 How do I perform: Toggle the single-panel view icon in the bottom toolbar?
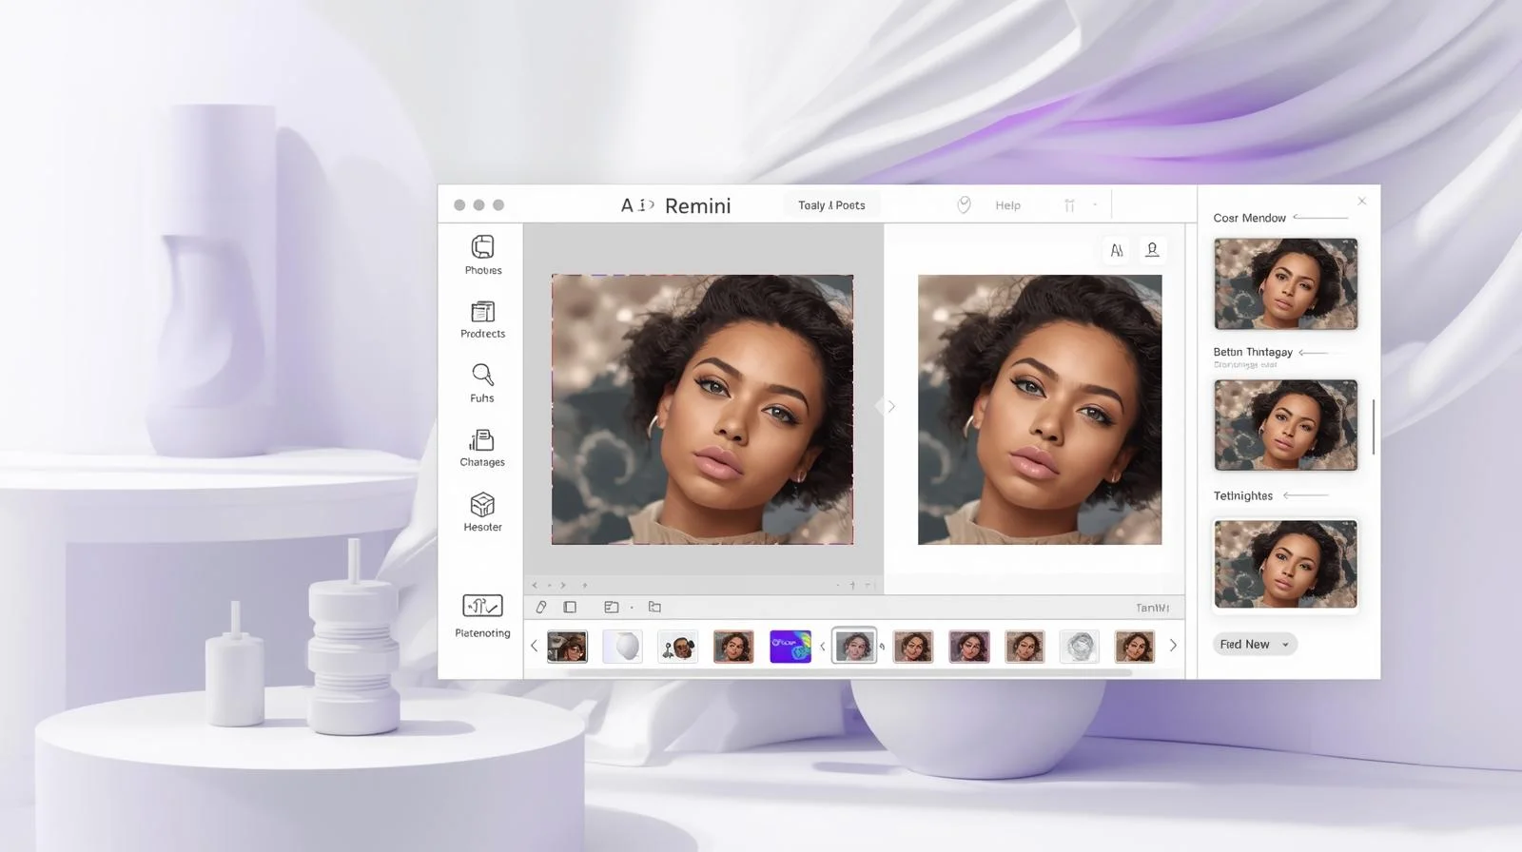click(570, 608)
